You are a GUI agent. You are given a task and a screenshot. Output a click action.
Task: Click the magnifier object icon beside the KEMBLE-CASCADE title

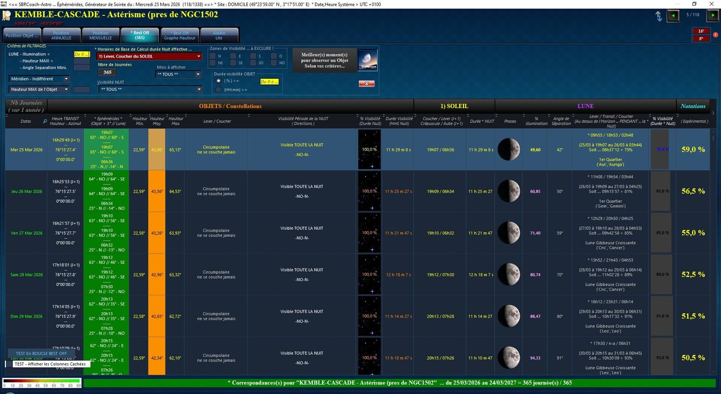tap(7, 15)
